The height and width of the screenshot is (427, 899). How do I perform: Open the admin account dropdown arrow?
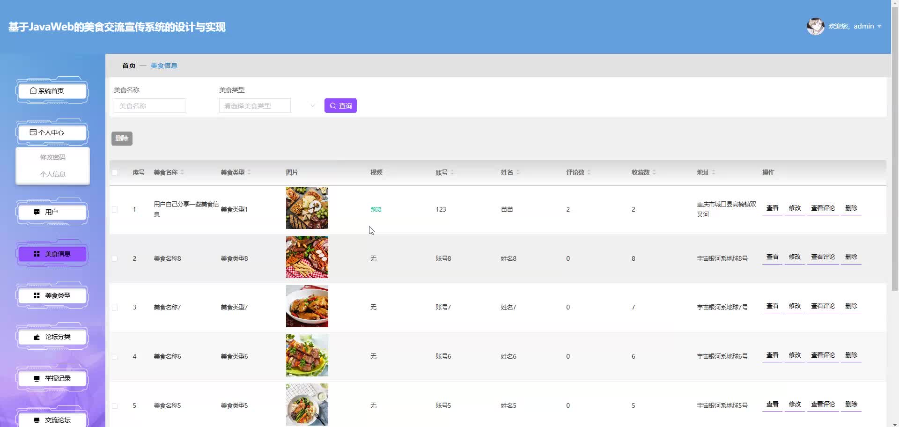(879, 27)
